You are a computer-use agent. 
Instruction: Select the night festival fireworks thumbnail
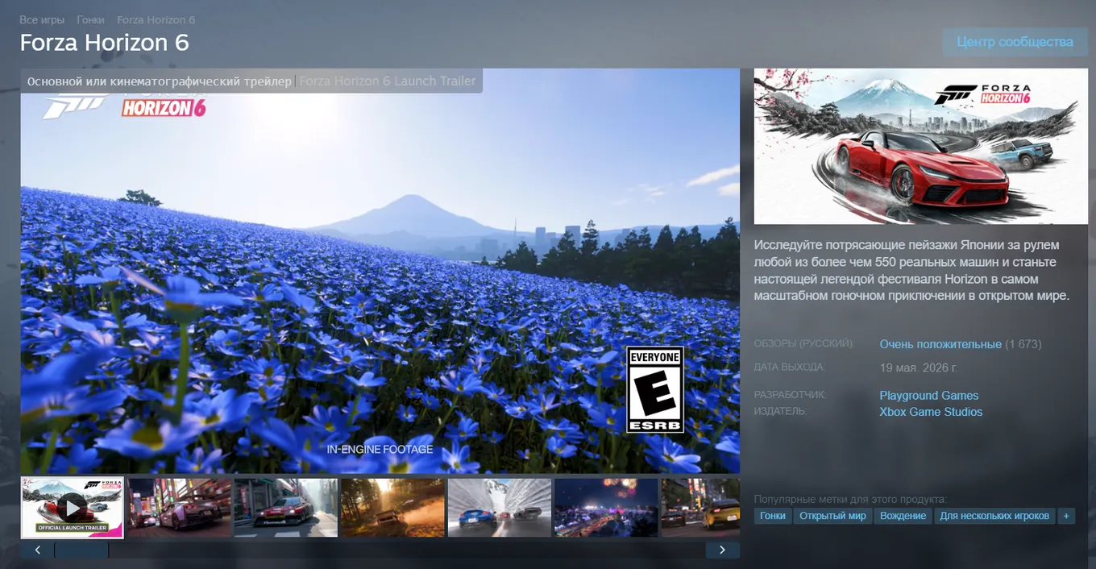606,508
